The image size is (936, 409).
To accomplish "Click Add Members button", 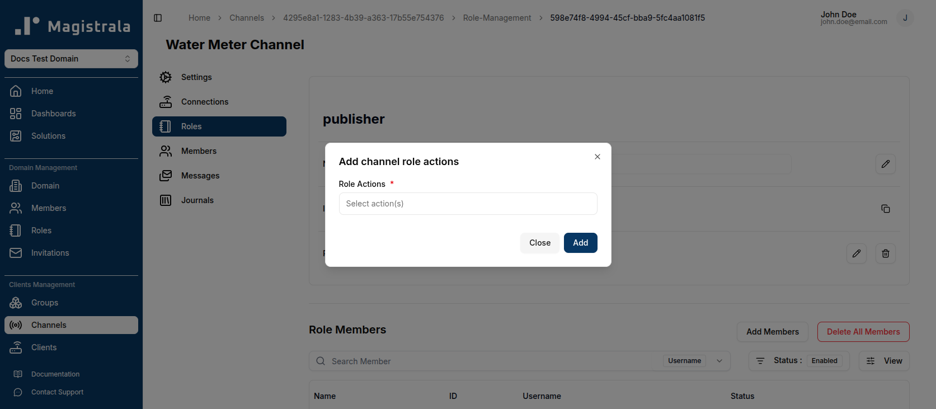I will point(773,332).
